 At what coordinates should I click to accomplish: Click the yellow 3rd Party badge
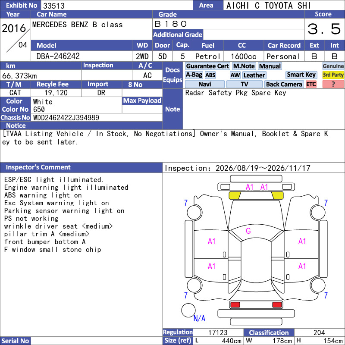[x=333, y=75]
